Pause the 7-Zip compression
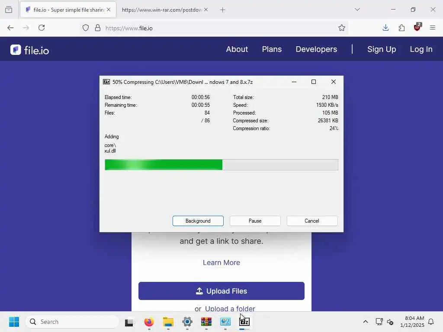The height and width of the screenshot is (332, 443). coord(255,221)
